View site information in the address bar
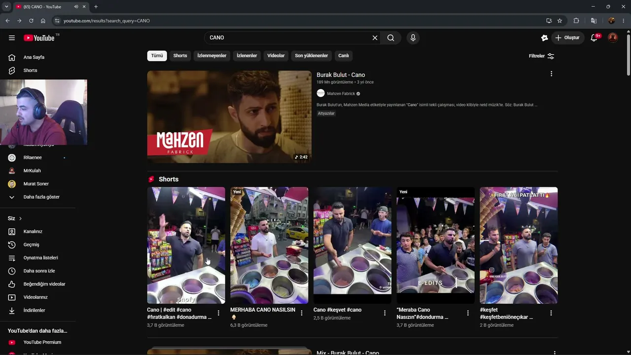This screenshot has width=631, height=355. coord(57,21)
